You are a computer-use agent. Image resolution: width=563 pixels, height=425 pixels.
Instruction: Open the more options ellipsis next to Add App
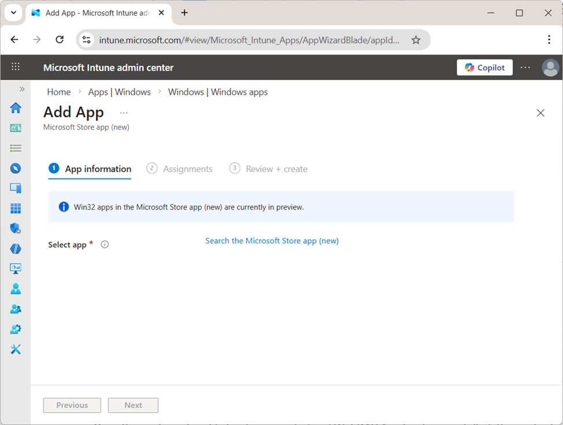point(123,113)
